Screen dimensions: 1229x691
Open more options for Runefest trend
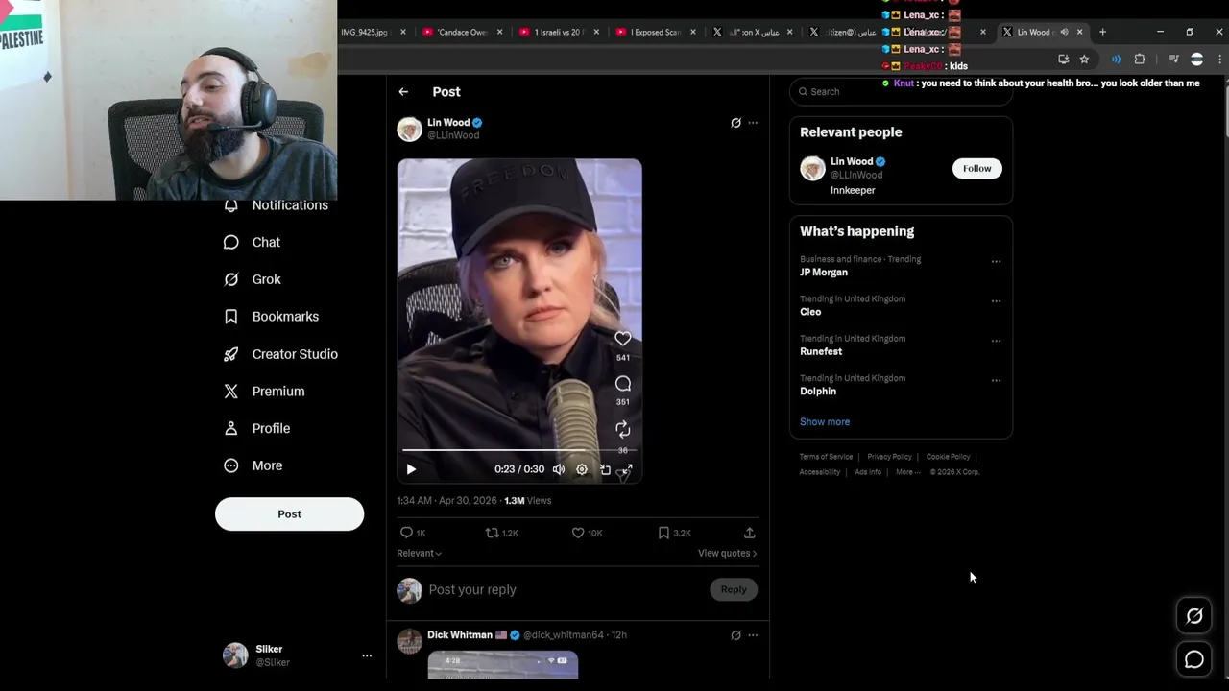click(996, 341)
